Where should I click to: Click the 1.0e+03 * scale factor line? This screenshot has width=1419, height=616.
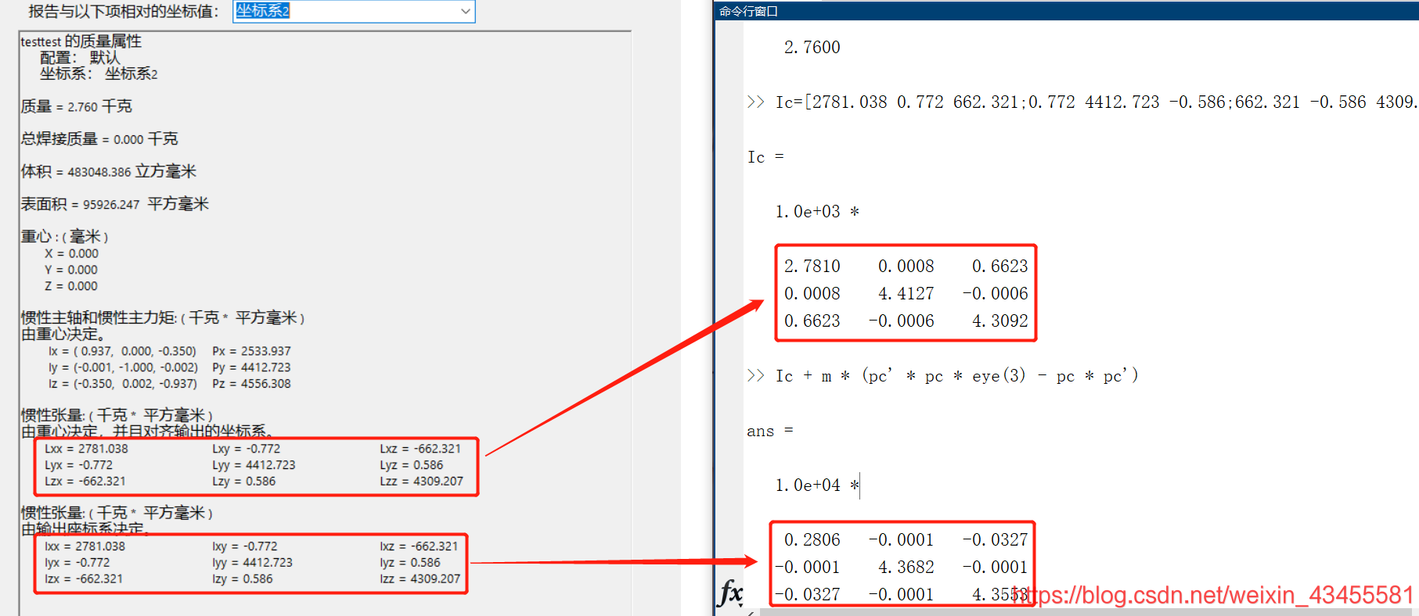pos(817,212)
